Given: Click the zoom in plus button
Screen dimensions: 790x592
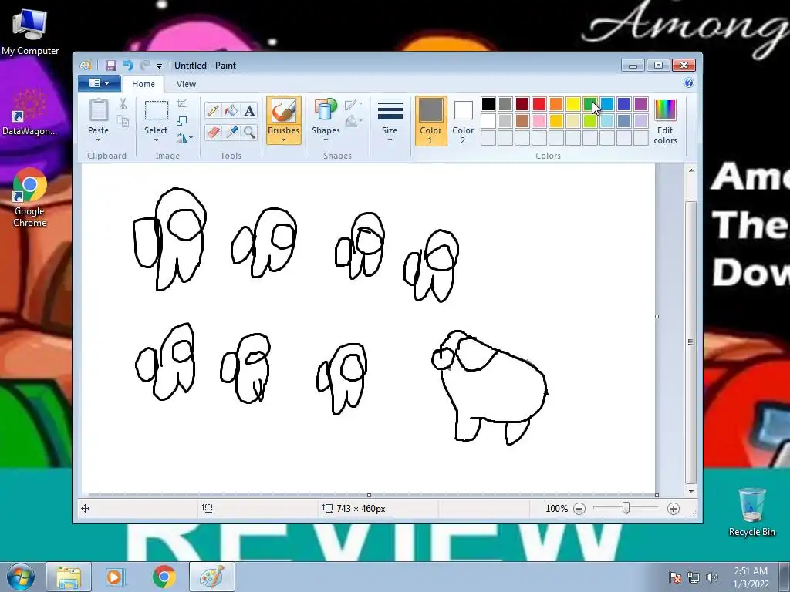Looking at the screenshot, I should pos(673,509).
